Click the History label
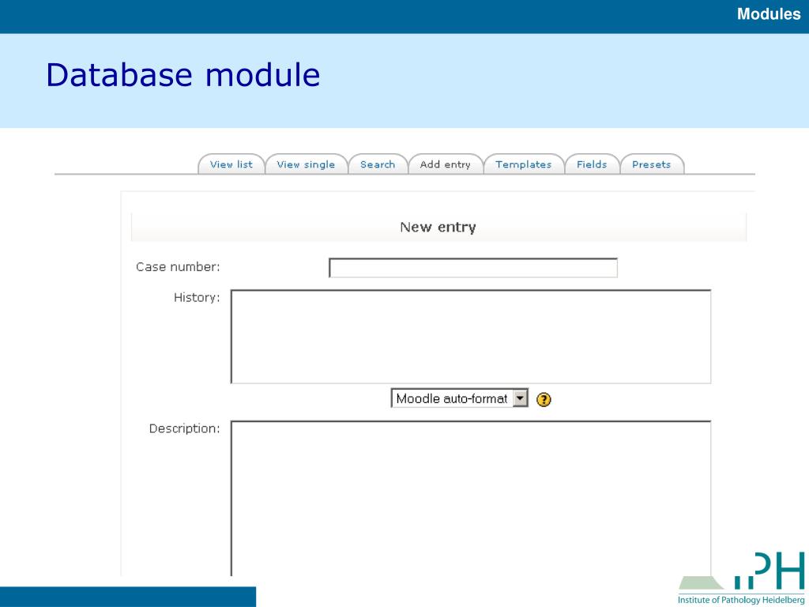The width and height of the screenshot is (809, 607). point(197,297)
